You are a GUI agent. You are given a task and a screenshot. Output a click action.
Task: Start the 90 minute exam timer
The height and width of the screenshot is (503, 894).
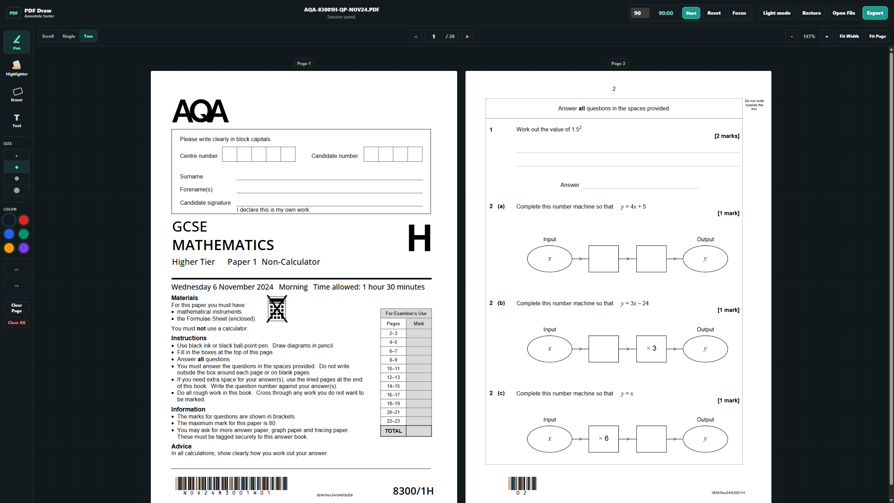(x=691, y=13)
